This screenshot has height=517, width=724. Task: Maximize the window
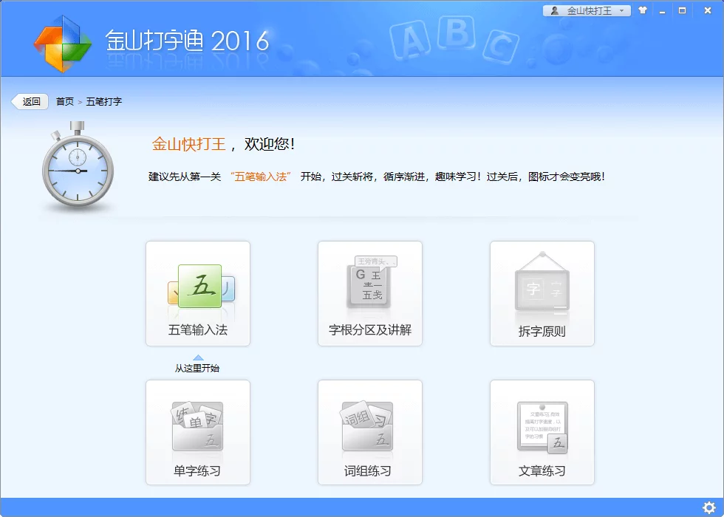click(683, 10)
